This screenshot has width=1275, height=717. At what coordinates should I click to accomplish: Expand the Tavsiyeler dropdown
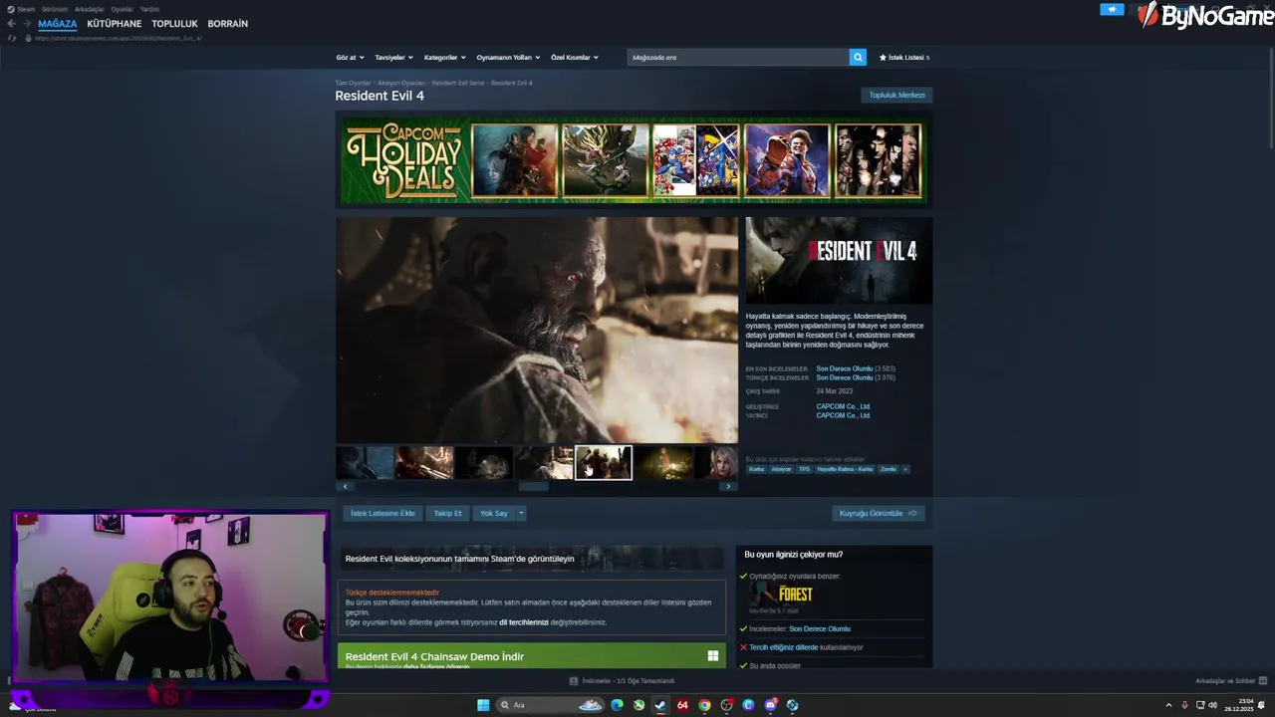click(x=394, y=57)
